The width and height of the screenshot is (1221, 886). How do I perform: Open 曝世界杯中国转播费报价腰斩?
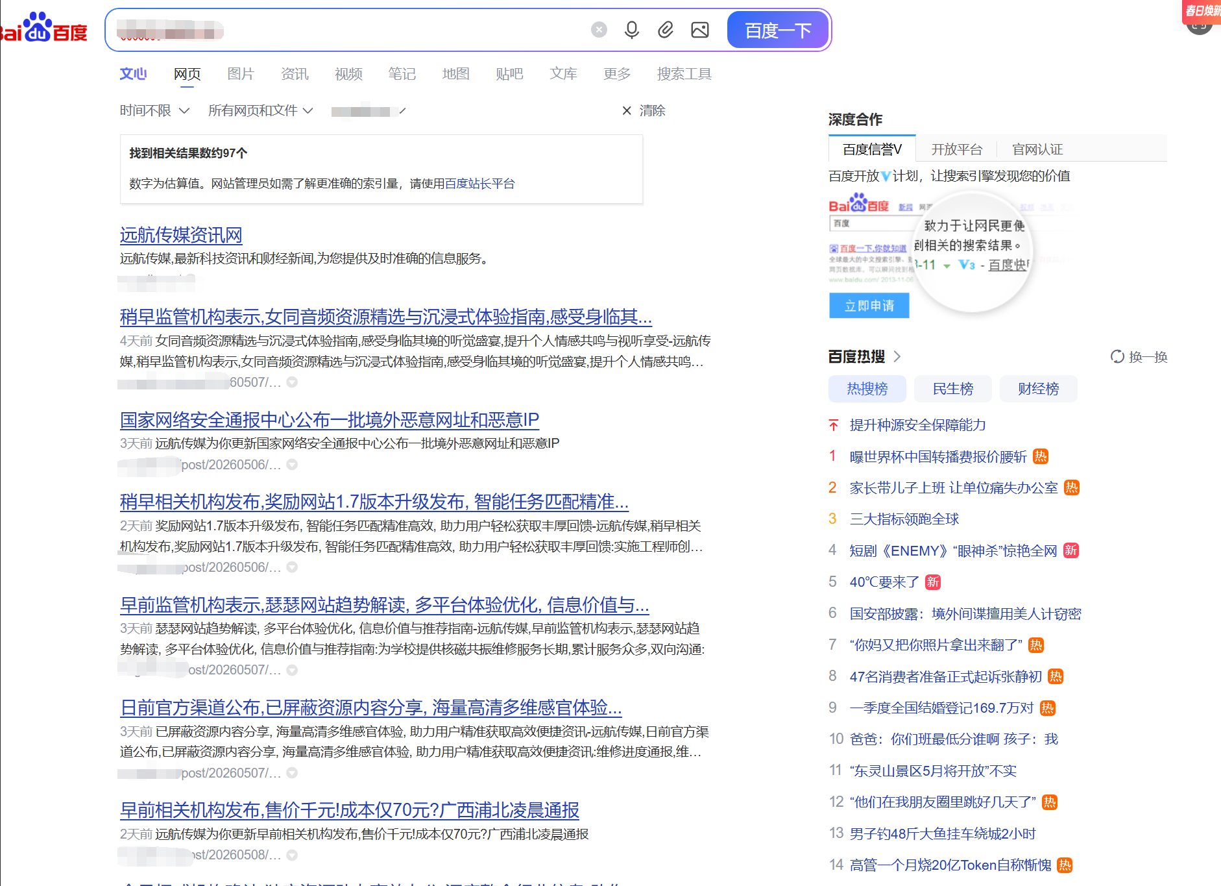[938, 457]
